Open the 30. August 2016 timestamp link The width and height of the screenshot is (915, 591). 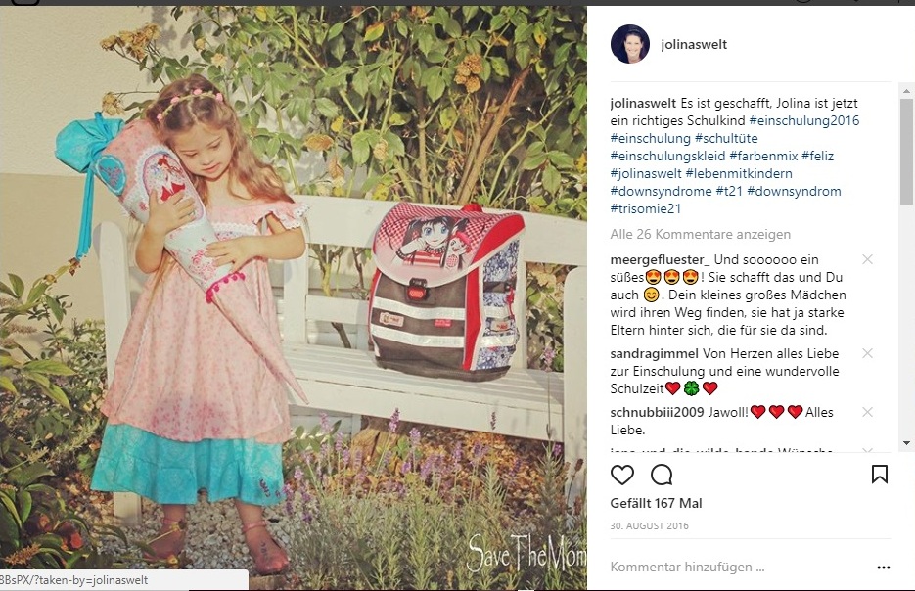click(649, 525)
